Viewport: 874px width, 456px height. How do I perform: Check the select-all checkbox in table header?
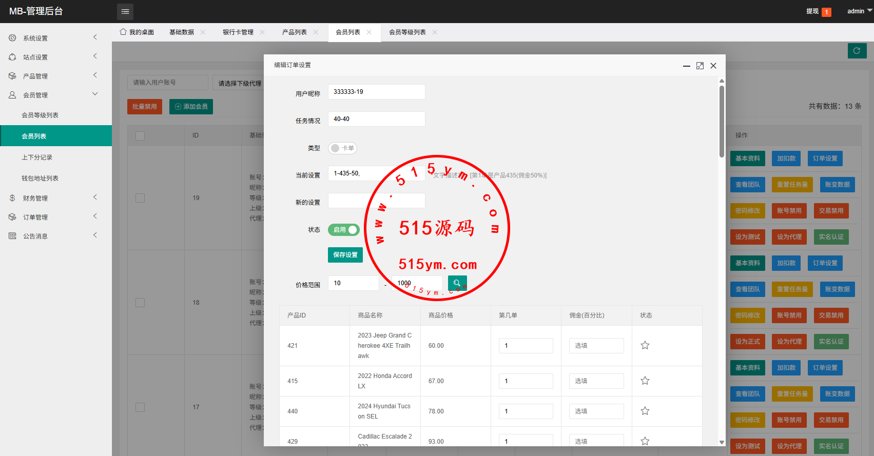pos(140,136)
